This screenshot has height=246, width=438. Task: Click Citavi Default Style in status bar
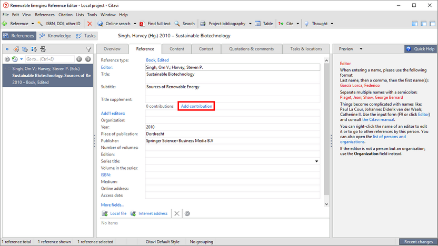162,242
